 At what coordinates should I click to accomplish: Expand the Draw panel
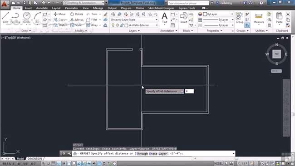click(x=26, y=31)
